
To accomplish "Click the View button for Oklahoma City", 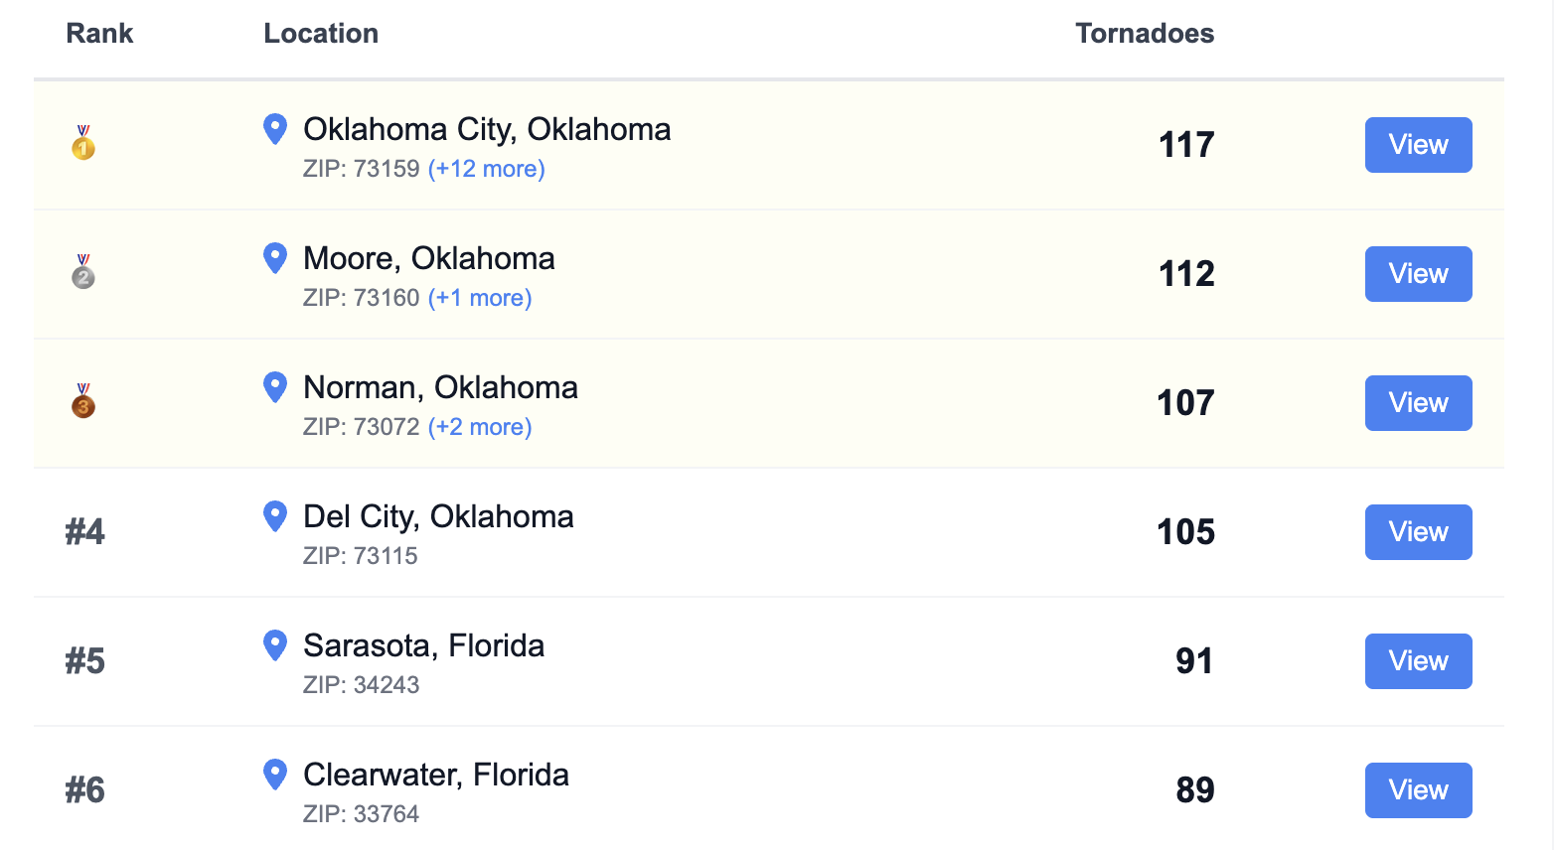I will 1418,144.
